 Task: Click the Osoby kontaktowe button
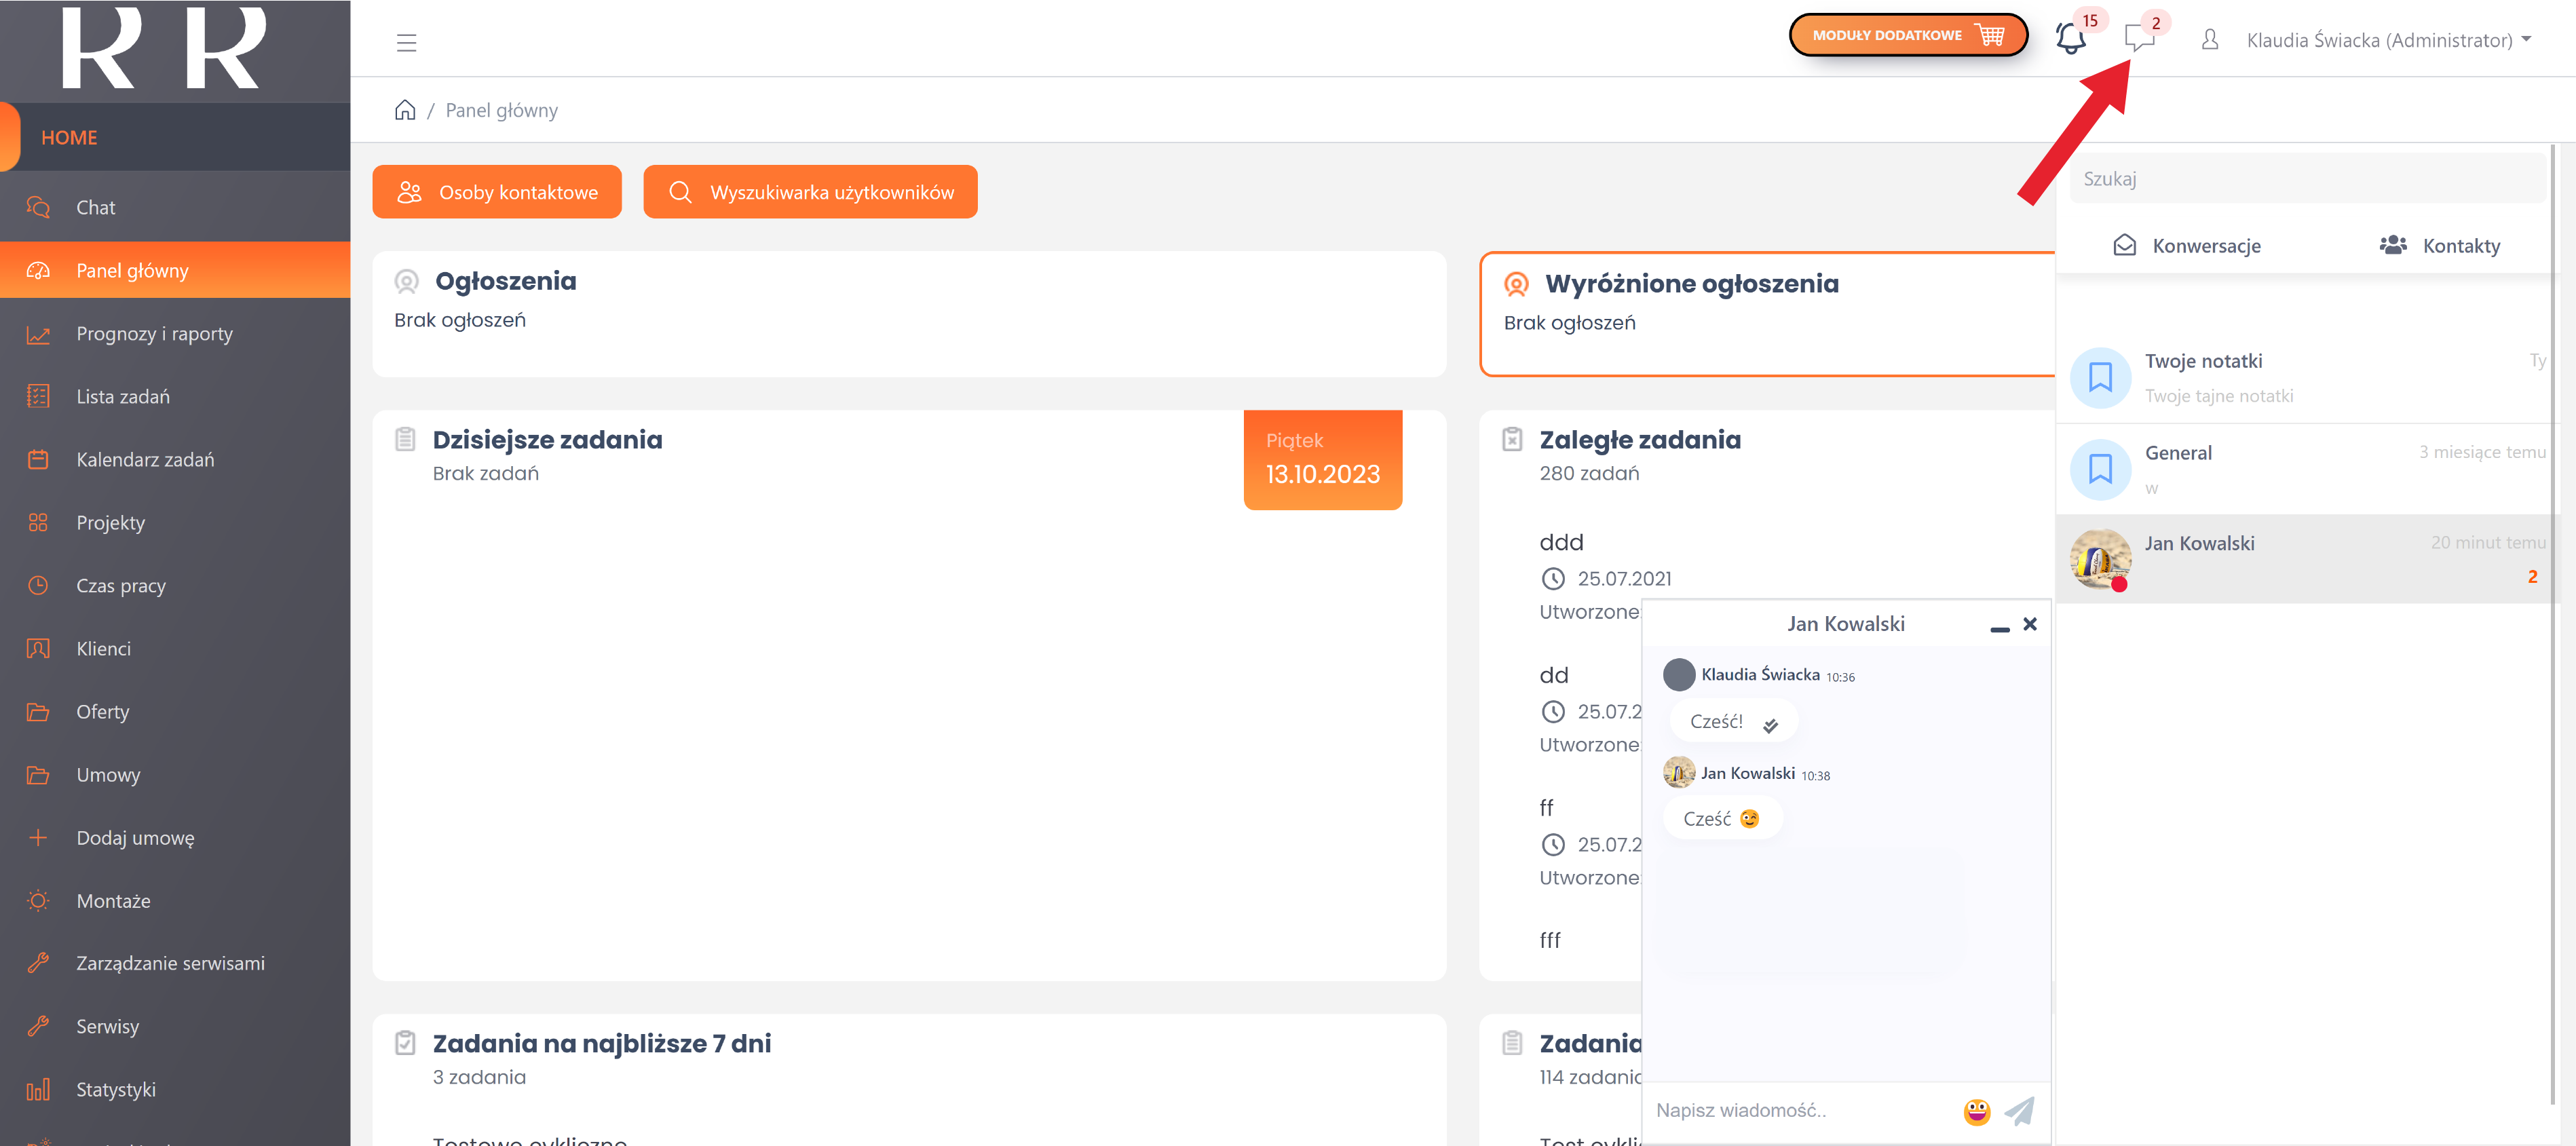[x=497, y=192]
